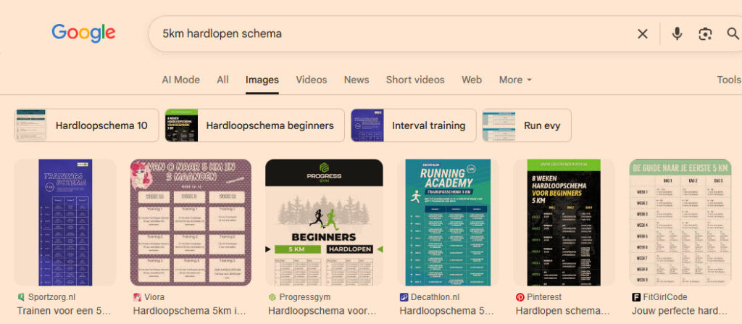
Task: Start voice search with microphone icon
Action: pos(678,33)
